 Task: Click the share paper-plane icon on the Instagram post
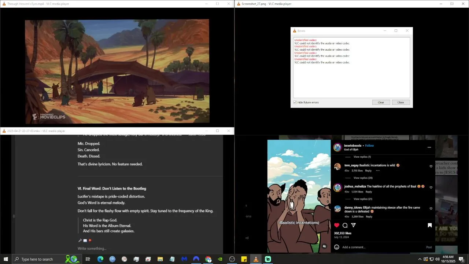pyautogui.click(x=353, y=225)
